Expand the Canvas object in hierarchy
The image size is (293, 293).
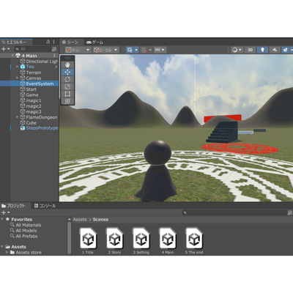point(17,78)
